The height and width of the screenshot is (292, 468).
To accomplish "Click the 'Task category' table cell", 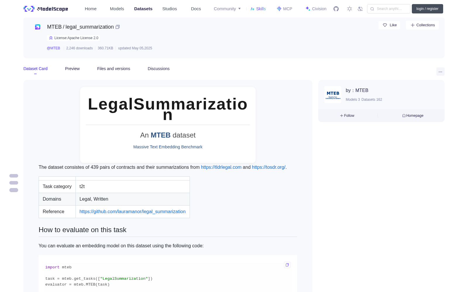I will 57,187.
